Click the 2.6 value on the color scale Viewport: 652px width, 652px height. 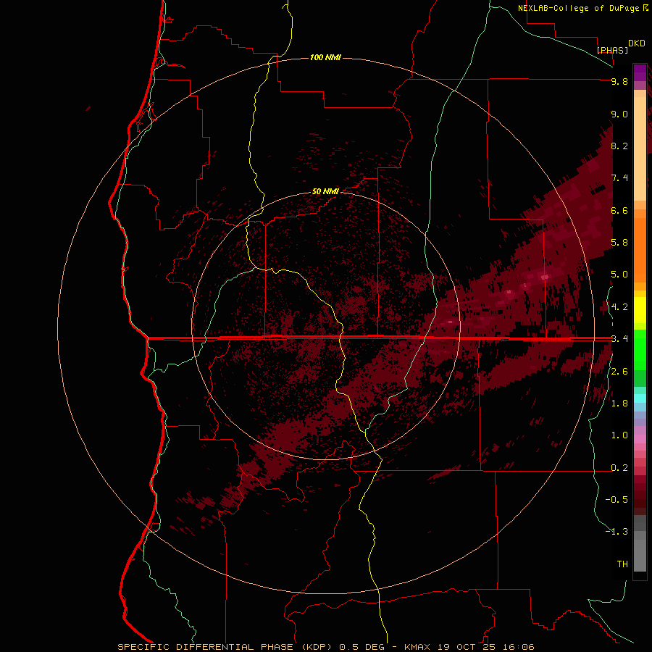click(x=619, y=372)
